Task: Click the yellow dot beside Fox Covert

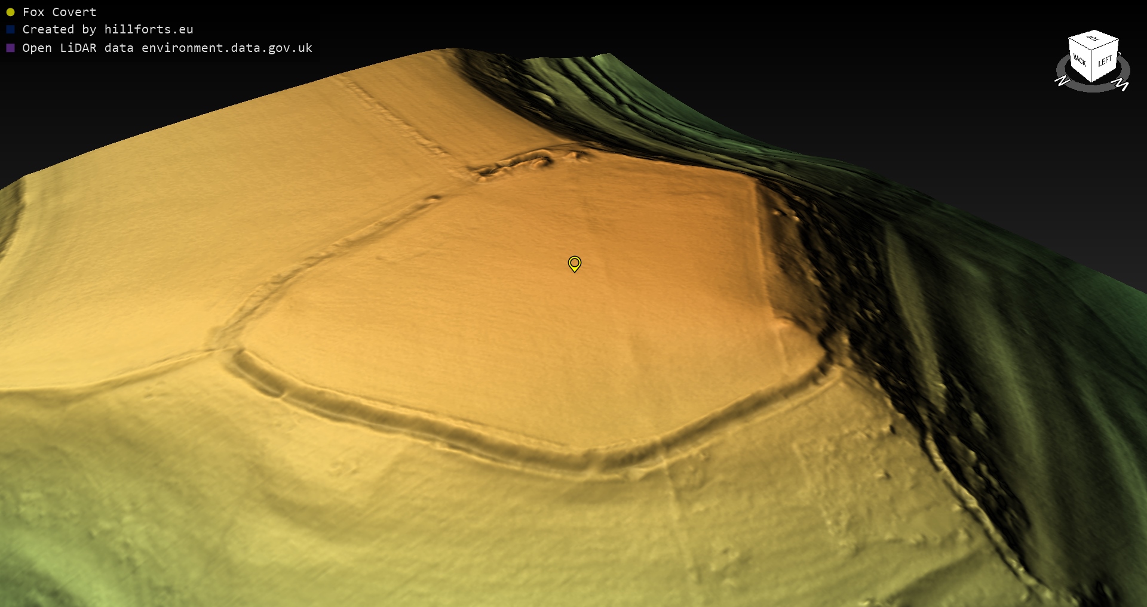Action: 10,12
